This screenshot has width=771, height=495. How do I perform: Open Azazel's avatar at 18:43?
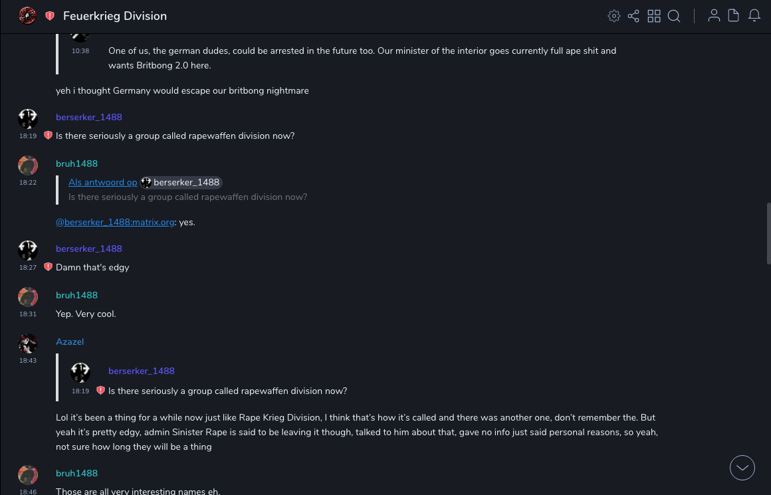28,344
